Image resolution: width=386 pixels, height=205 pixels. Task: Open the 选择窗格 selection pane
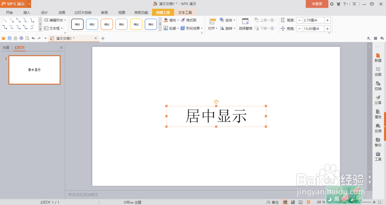tap(245, 24)
